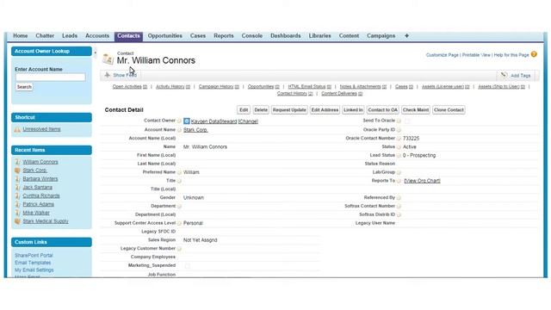Screen dimensions: 551x310
Task: Open the Cases tab
Action: (x=198, y=36)
